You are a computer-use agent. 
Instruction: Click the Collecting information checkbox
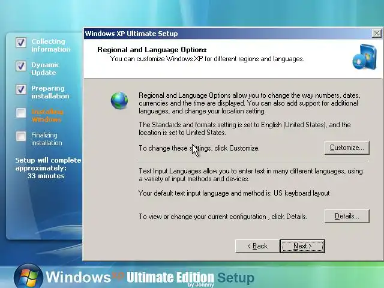21,43
